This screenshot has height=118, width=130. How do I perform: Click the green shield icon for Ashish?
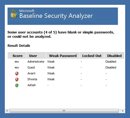click(17, 85)
